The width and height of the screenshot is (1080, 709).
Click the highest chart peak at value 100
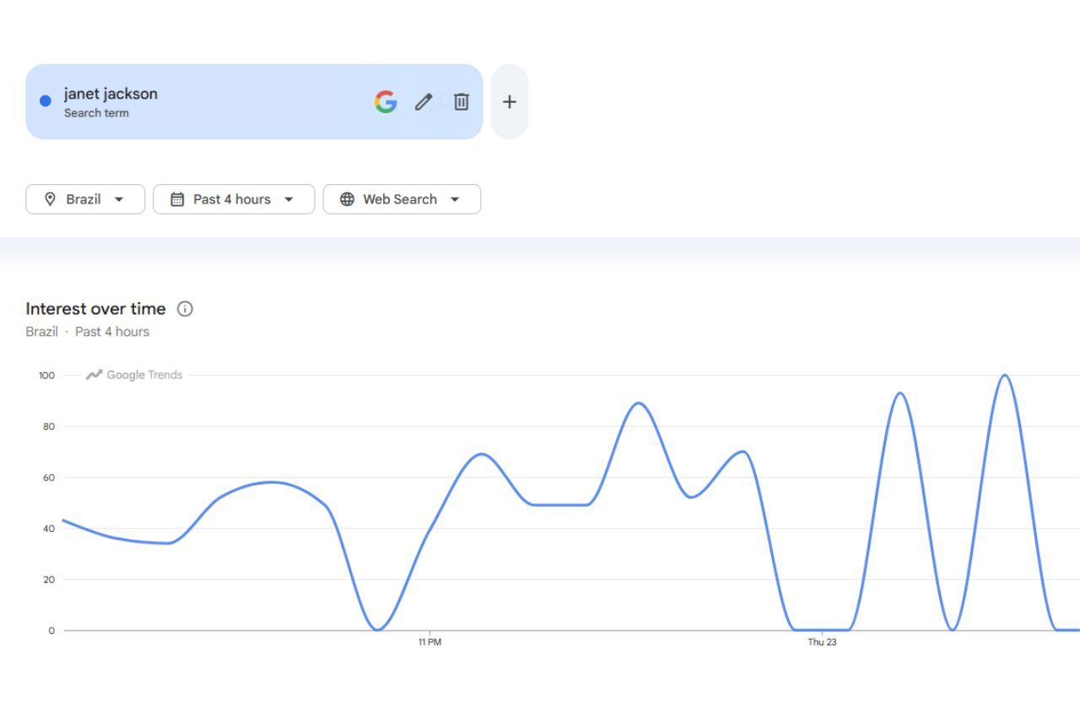(1004, 376)
